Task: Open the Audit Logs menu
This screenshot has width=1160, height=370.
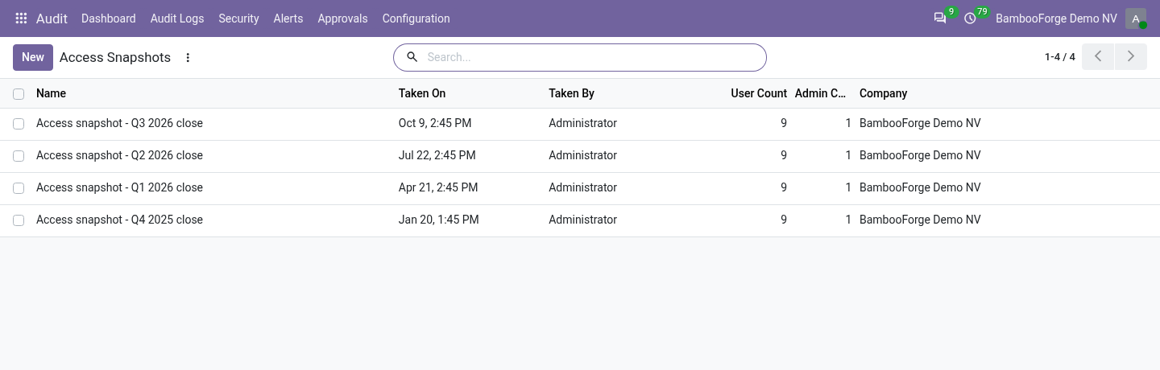Action: tap(177, 18)
